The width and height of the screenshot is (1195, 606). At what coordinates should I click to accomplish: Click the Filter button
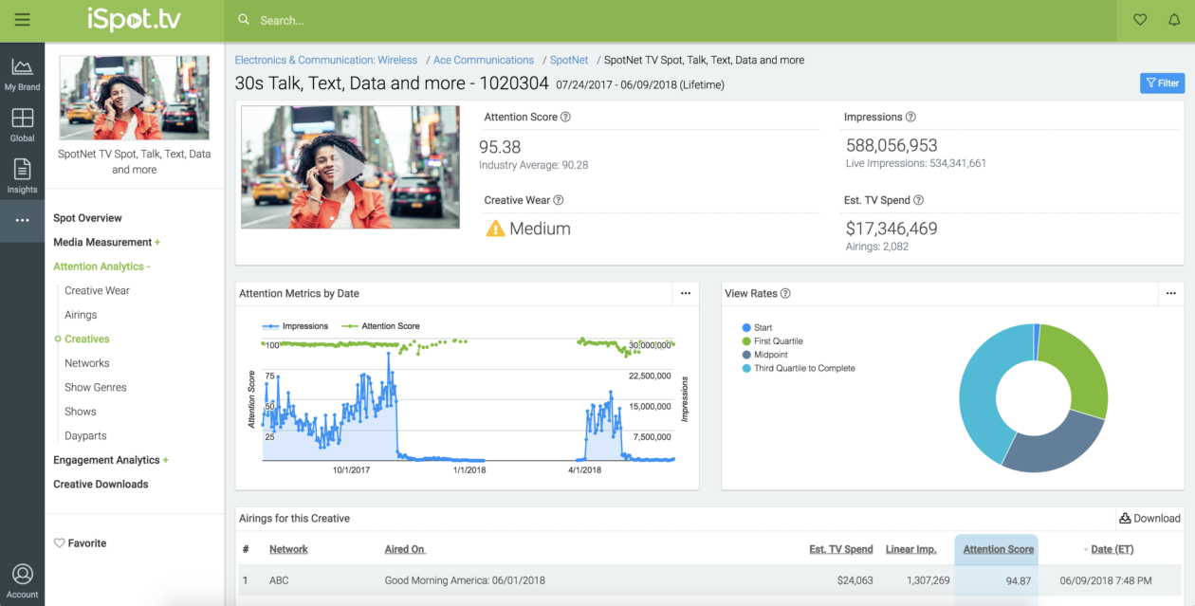coord(1162,83)
